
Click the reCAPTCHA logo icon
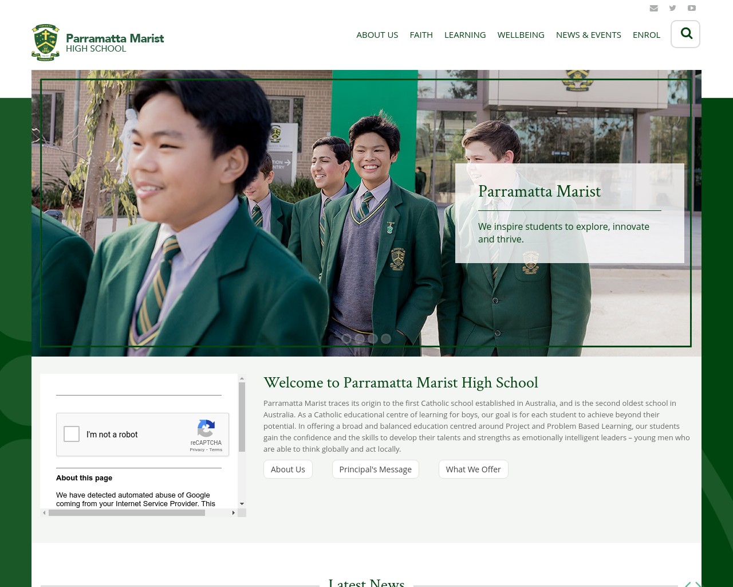coord(206,428)
